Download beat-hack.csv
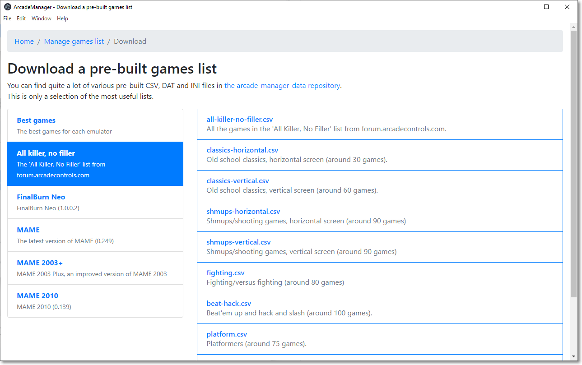The height and width of the screenshot is (365, 582). coord(229,304)
